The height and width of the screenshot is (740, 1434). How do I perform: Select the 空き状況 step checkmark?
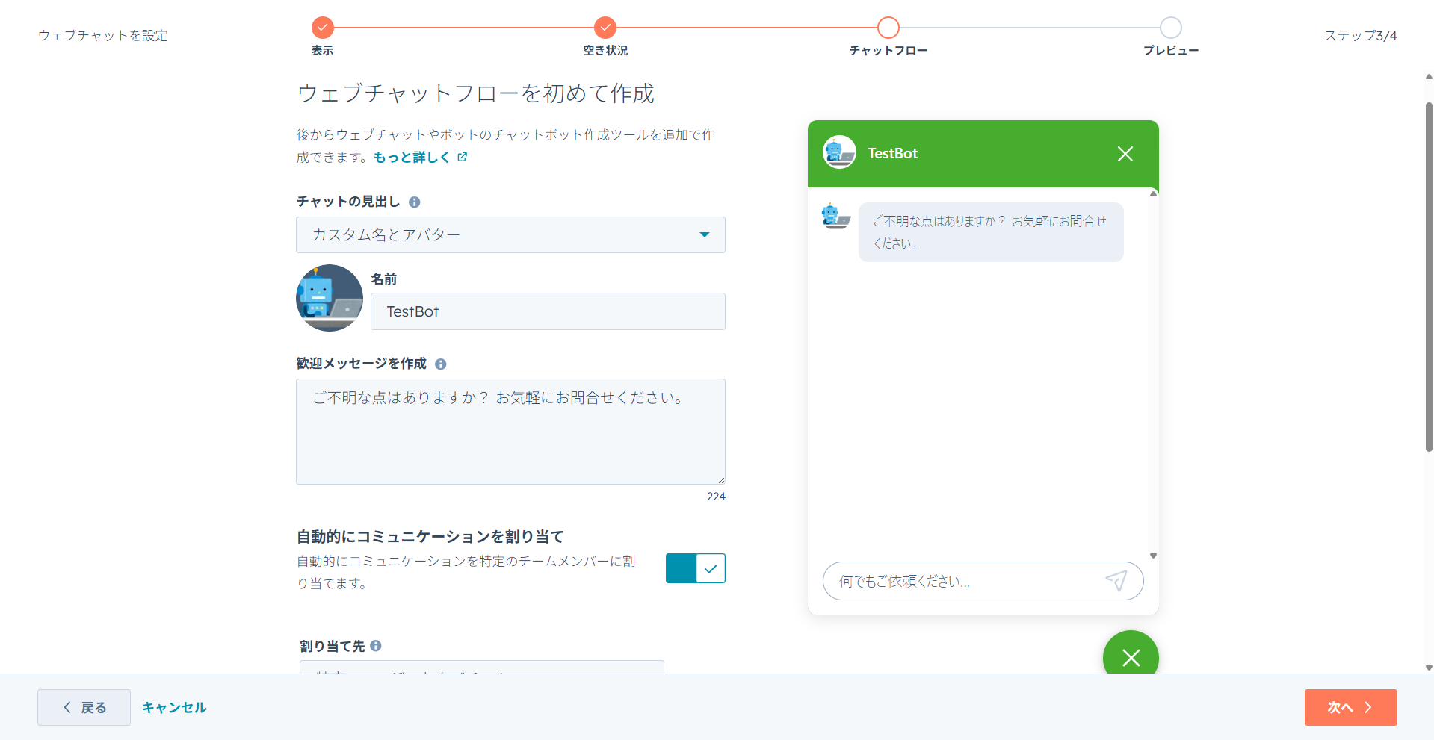point(605,28)
